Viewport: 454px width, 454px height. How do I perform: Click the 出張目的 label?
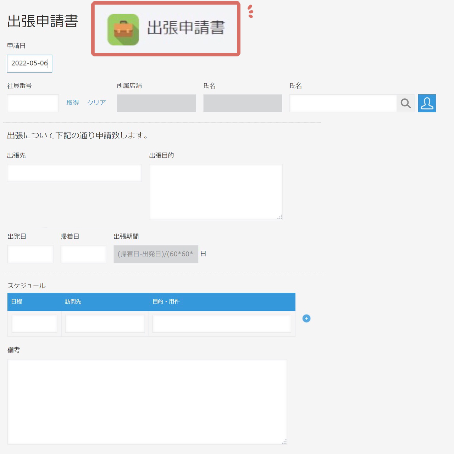pyautogui.click(x=161, y=155)
